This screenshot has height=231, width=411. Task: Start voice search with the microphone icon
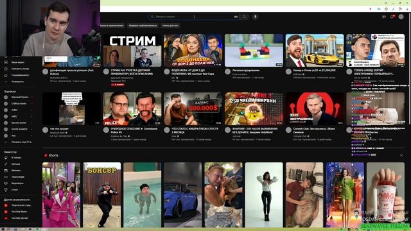point(256,17)
